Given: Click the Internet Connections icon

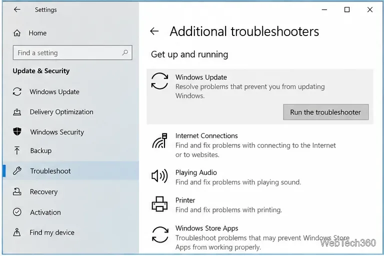Looking at the screenshot, I should (159, 140).
